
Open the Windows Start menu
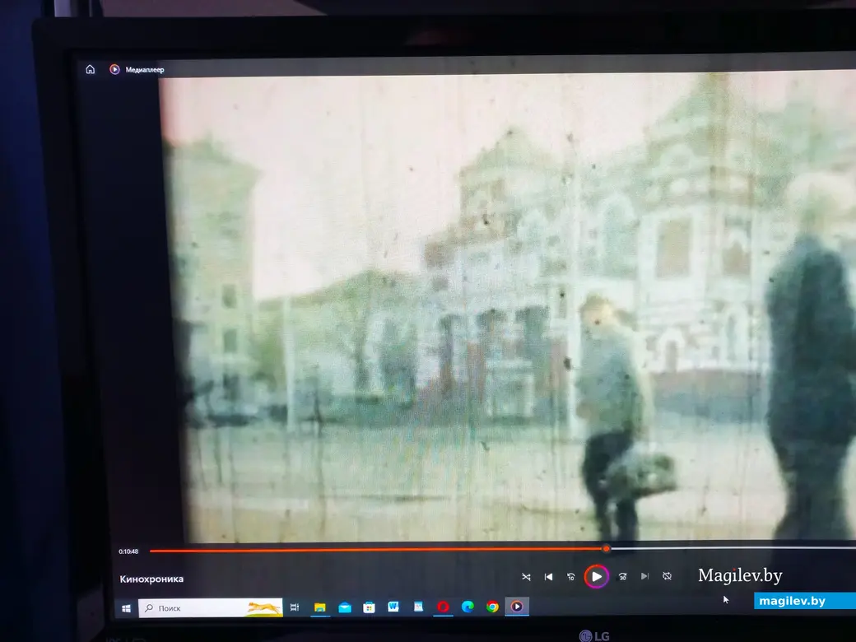127,608
